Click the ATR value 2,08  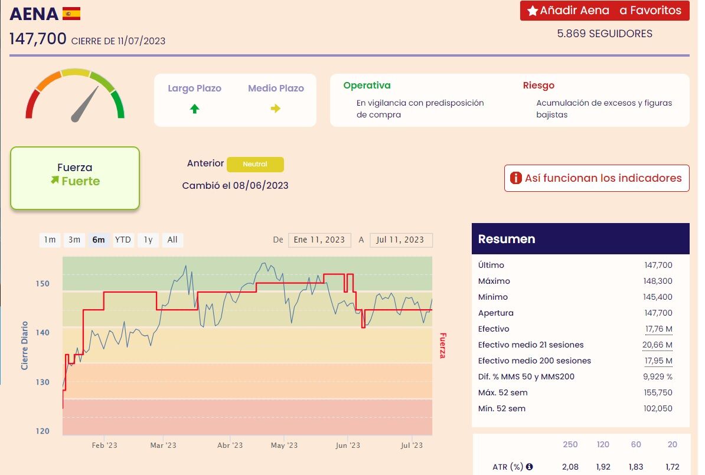tap(570, 467)
